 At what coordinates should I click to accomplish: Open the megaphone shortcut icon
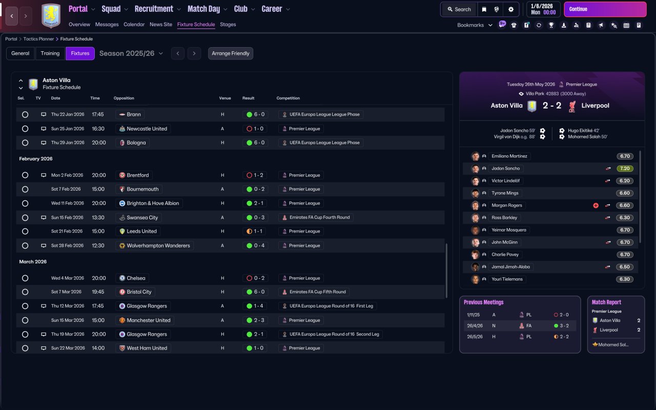601,25
